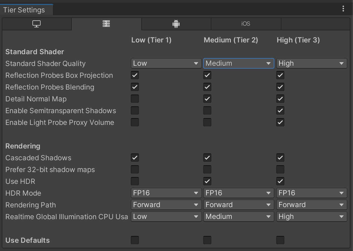This screenshot has width=353, height=251.
Task: Select the desktop standalone platform tab icon
Action: tap(37, 24)
